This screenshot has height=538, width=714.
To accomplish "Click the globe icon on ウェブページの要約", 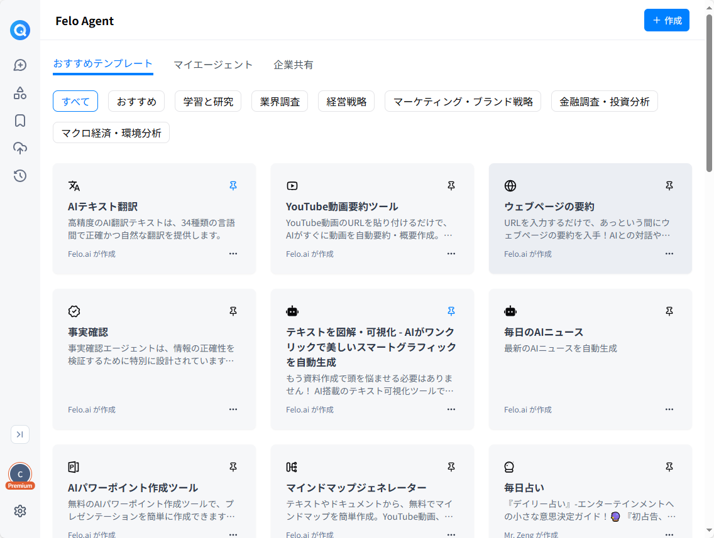I will 510,186.
